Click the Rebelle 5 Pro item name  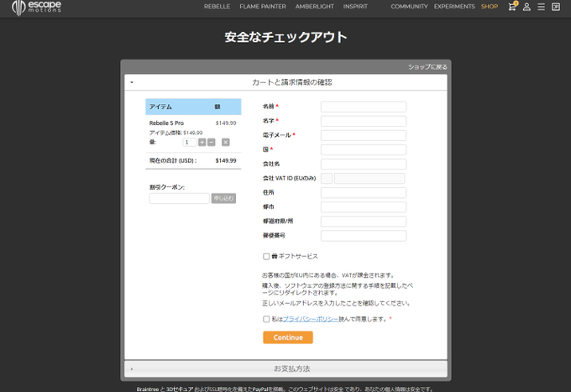pos(166,123)
